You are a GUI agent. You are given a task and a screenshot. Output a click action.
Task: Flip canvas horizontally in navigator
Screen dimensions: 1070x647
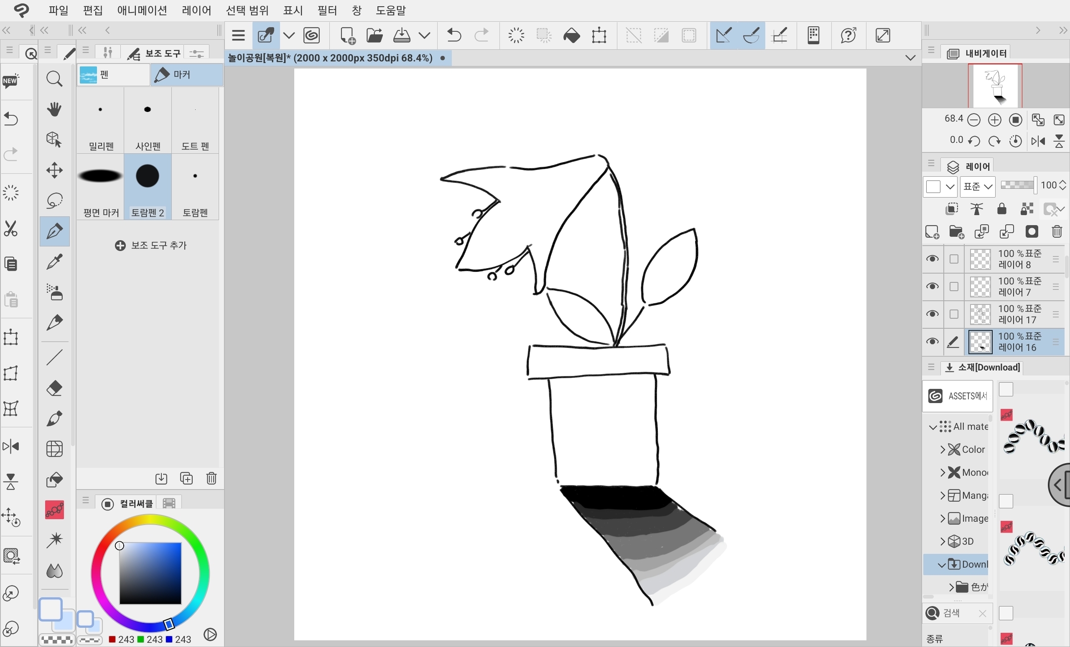pos(1038,141)
